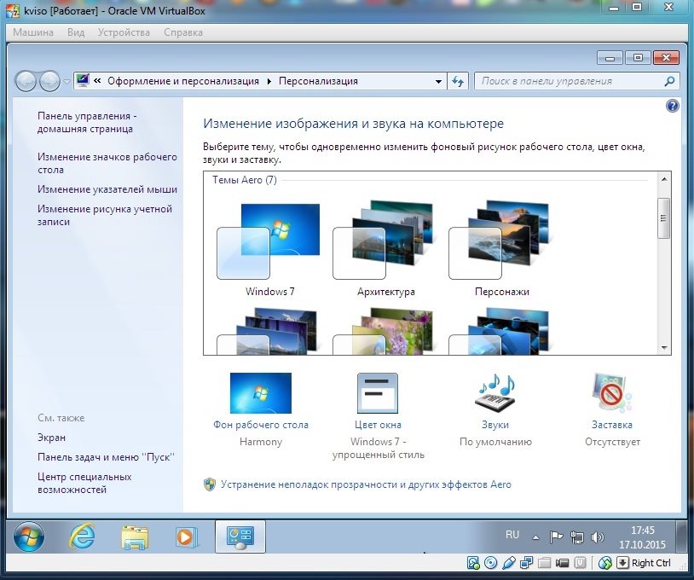
Task: Open the Экран link under См. также
Action: point(51,438)
